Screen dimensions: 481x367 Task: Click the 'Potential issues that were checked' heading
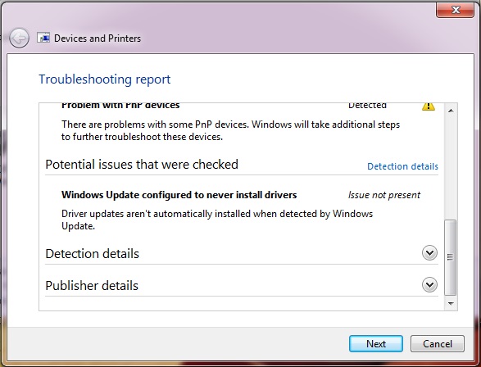(142, 165)
